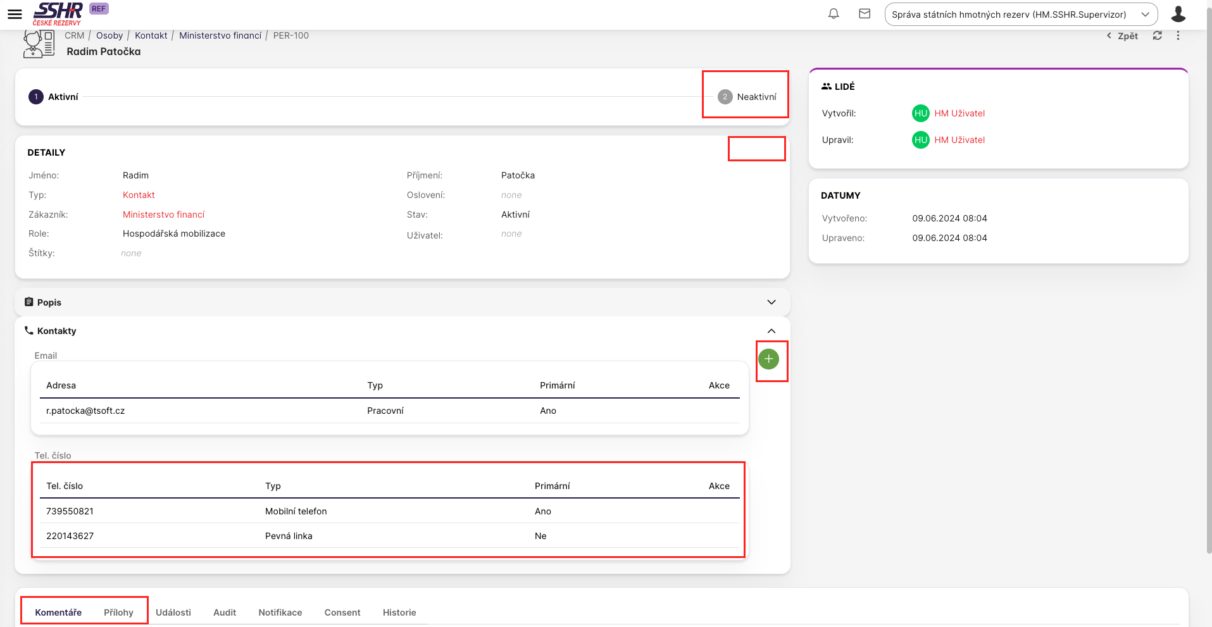Click the HM Uživatel creator link
Screen dimensions: 1212x627
[x=959, y=113]
